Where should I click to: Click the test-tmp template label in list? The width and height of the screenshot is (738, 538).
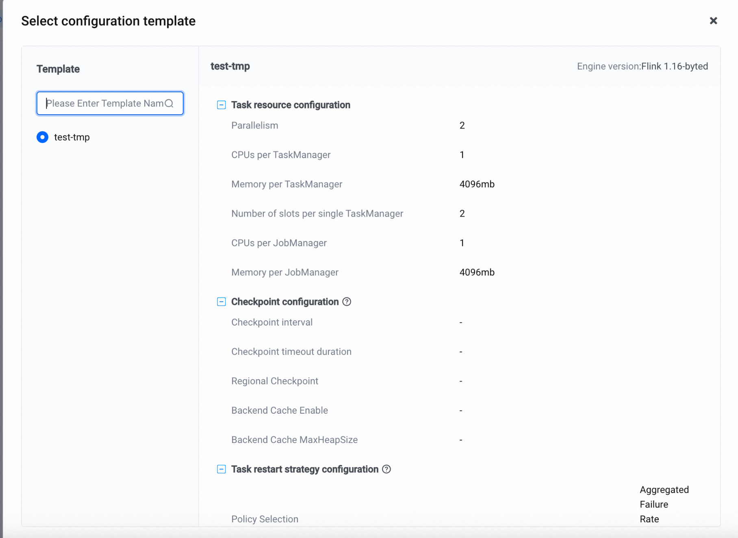pyautogui.click(x=72, y=137)
